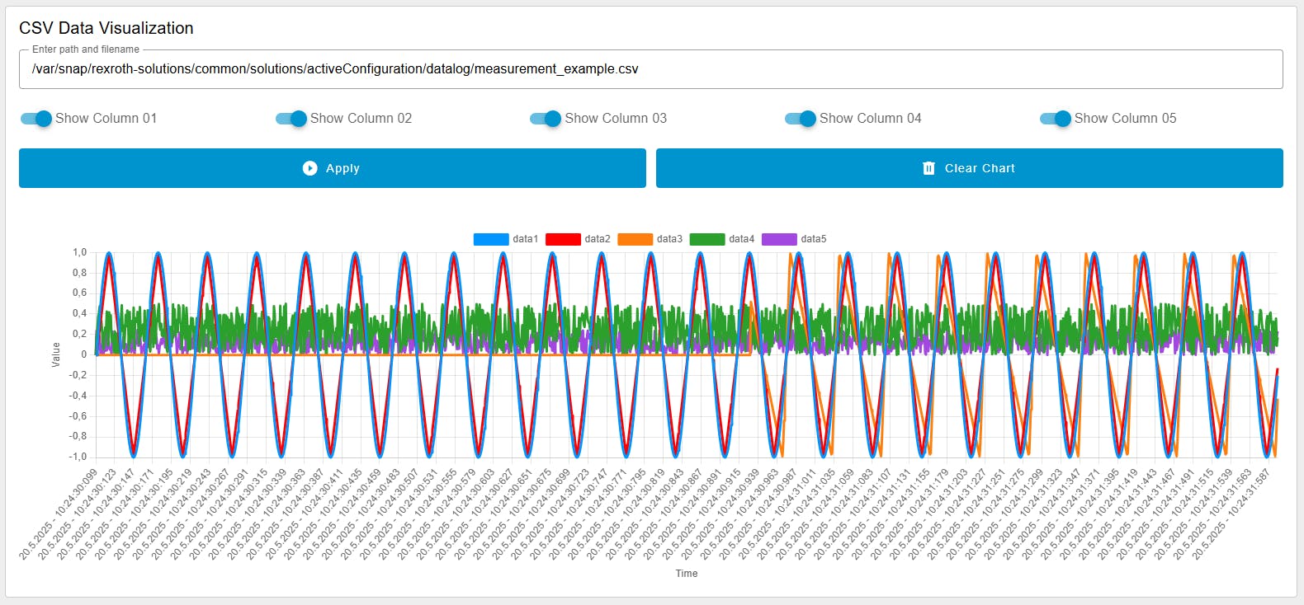Click the Value y-axis title
The width and height of the screenshot is (1304, 605).
pos(56,354)
